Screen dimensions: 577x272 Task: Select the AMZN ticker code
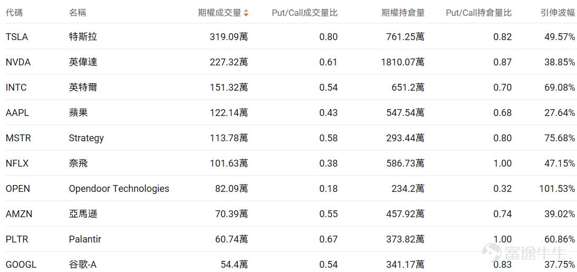pos(19,214)
